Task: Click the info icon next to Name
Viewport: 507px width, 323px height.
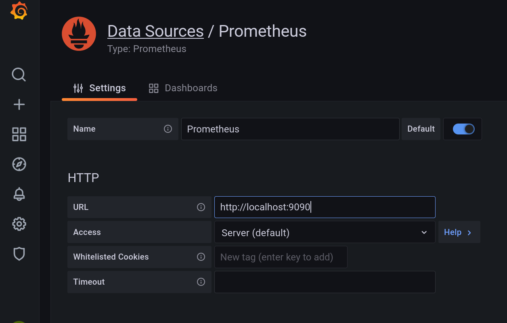Action: coord(168,129)
